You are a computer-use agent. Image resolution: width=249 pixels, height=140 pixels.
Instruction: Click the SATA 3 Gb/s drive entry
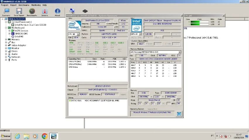[x=94, y=101]
